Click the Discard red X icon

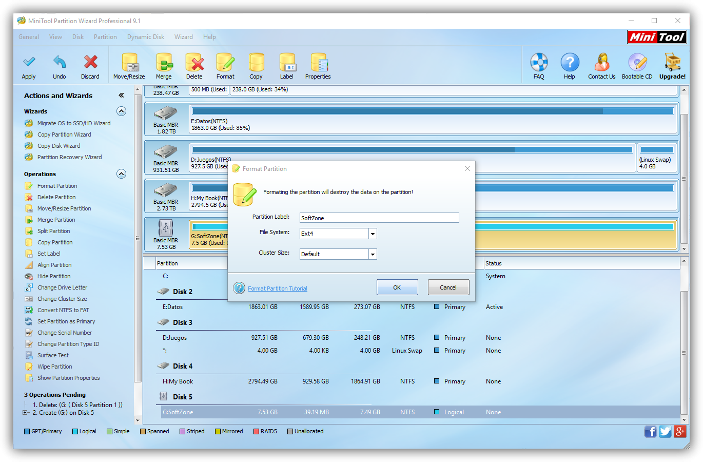point(90,62)
